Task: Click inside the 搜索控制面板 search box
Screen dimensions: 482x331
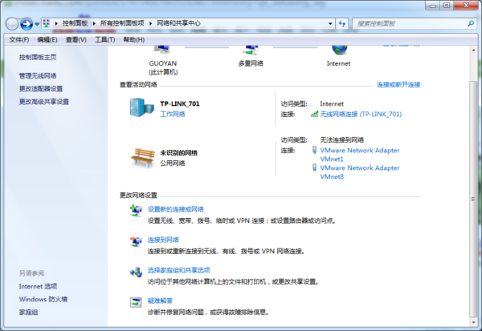Action: point(418,24)
